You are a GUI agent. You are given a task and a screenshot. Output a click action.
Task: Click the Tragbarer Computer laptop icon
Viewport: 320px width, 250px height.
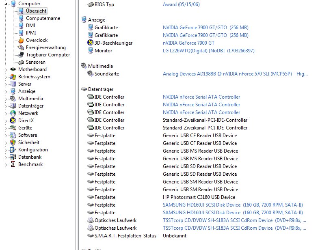21,55
